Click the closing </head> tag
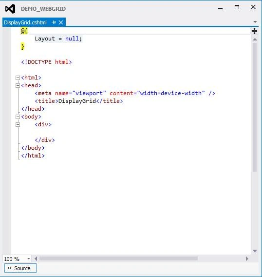This screenshot has height=277, width=262. coord(33,109)
